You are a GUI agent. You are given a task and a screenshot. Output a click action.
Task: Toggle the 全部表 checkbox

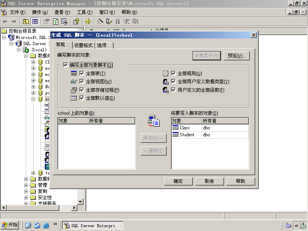point(82,73)
